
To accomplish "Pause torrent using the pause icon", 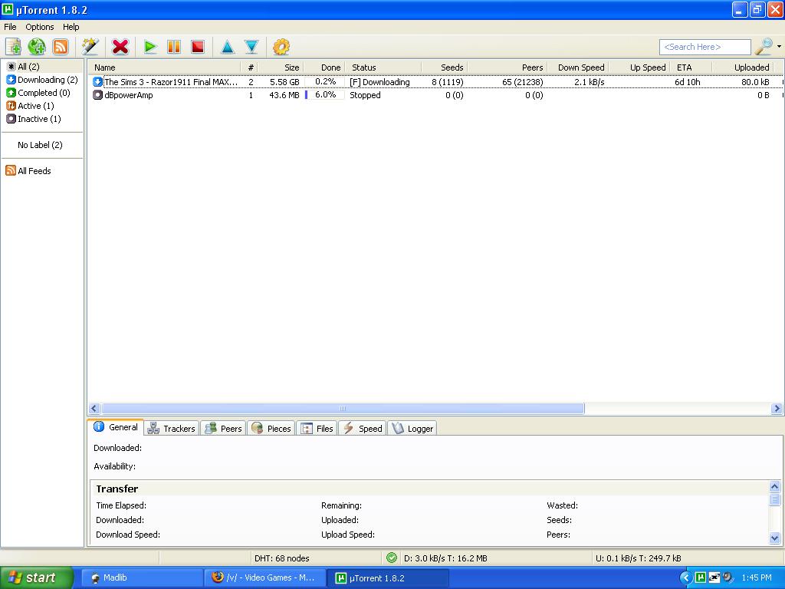I will click(x=174, y=47).
